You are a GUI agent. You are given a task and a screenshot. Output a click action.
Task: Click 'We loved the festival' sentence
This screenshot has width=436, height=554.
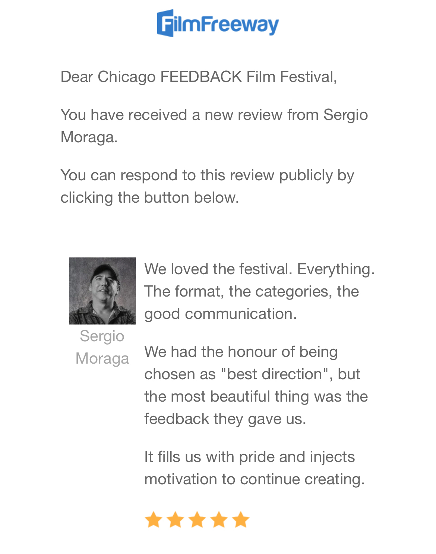[x=218, y=269]
